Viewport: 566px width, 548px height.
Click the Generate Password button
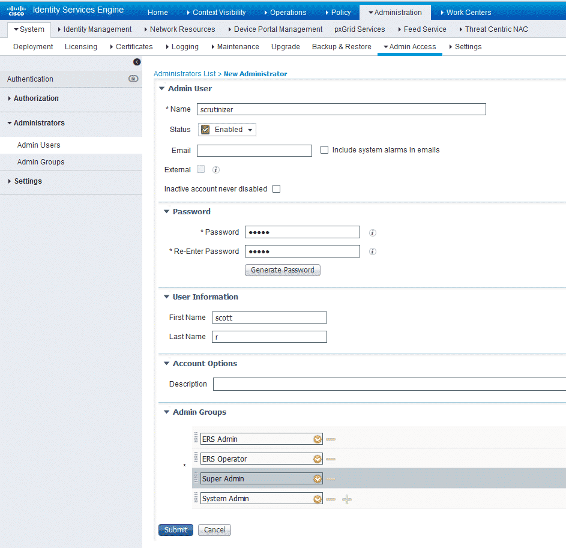coord(283,270)
